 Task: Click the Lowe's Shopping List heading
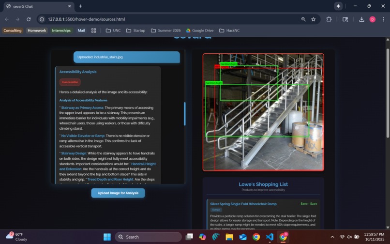(263, 184)
